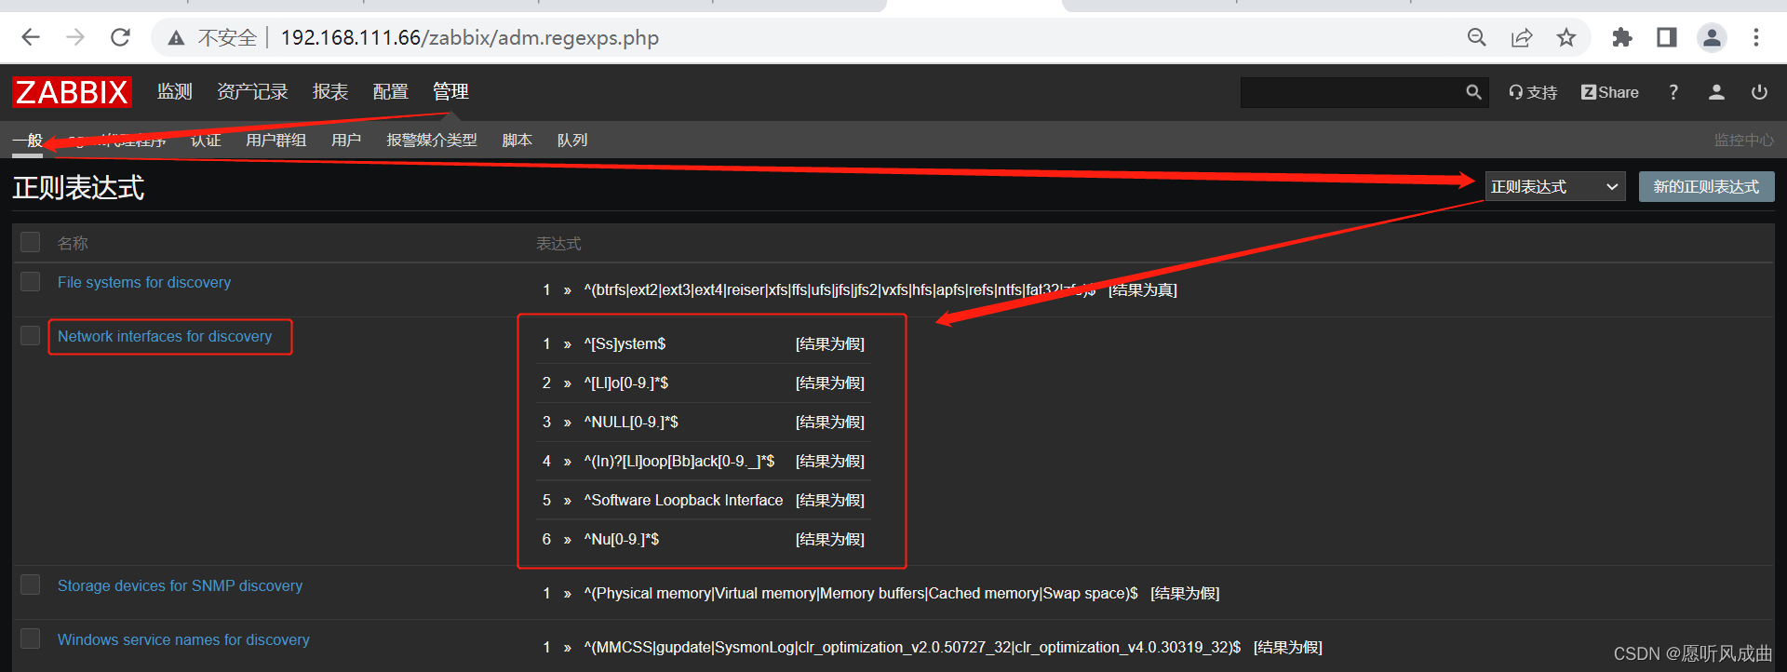Click the ^(btrfs|ext2|ext3 file systems expression
The image size is (1787, 672).
point(840,289)
